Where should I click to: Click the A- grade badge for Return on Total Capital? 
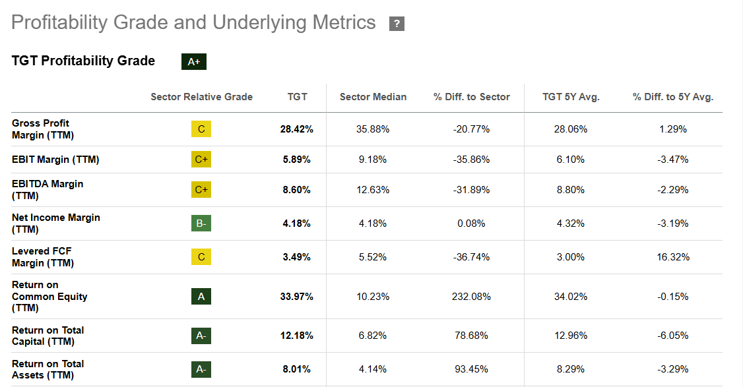(x=201, y=336)
